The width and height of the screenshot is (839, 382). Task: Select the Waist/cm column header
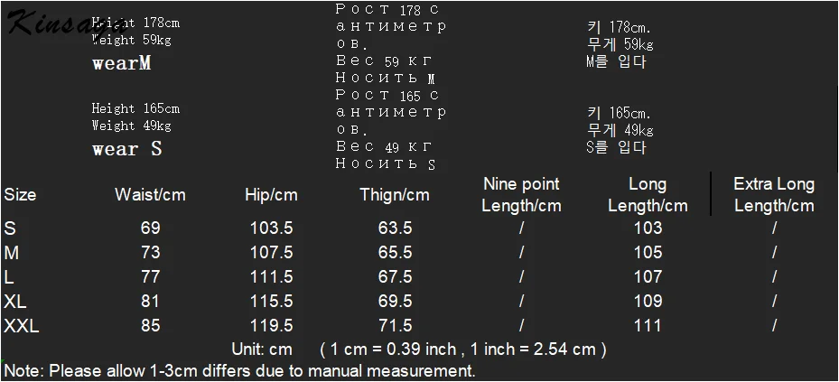[150, 195]
